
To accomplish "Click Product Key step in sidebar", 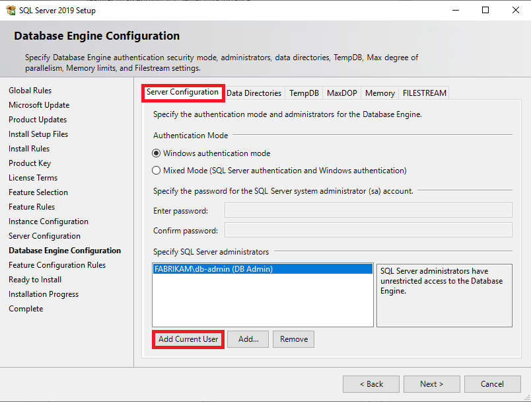I will (30, 163).
